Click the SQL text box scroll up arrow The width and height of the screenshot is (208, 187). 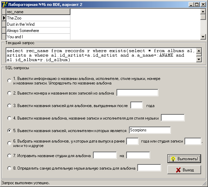199,51
